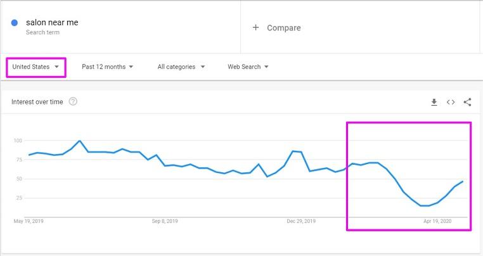Image resolution: width=483 pixels, height=256 pixels.
Task: Click the blue search term dot
Action: click(15, 23)
